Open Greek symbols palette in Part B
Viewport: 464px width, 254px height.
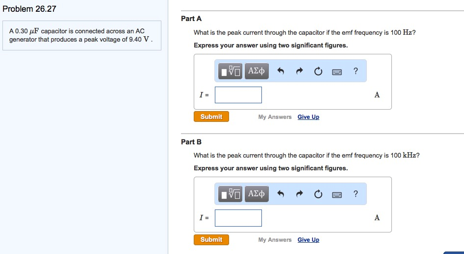(257, 194)
